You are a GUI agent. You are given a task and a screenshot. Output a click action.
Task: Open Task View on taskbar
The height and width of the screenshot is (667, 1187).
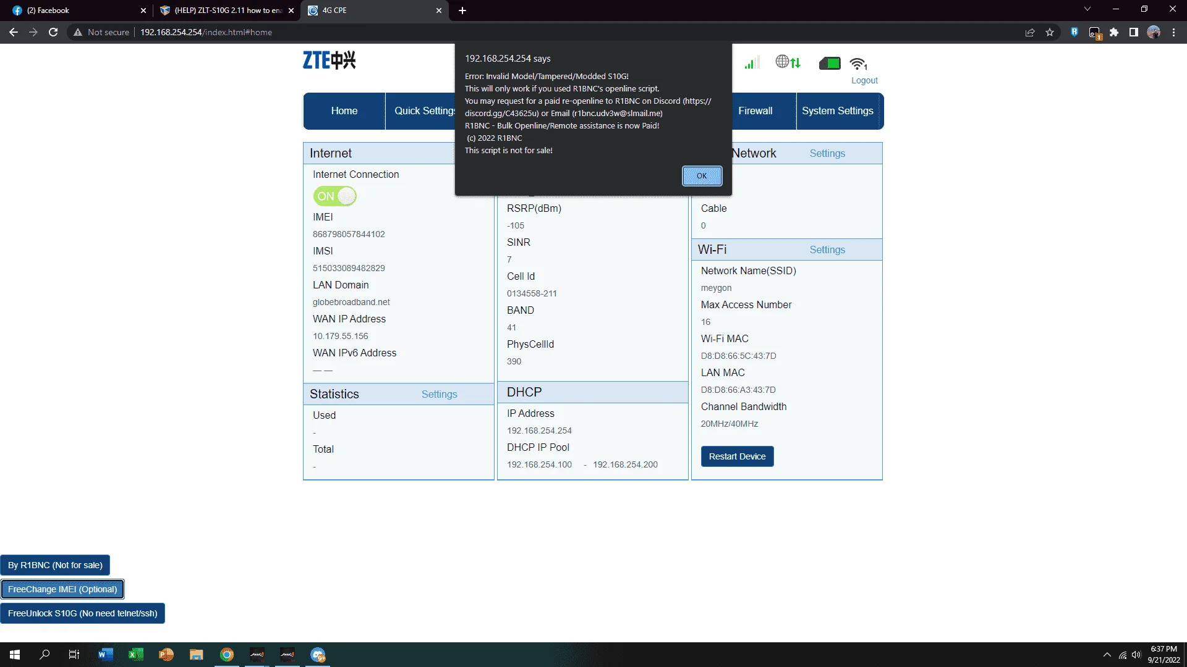pyautogui.click(x=74, y=655)
